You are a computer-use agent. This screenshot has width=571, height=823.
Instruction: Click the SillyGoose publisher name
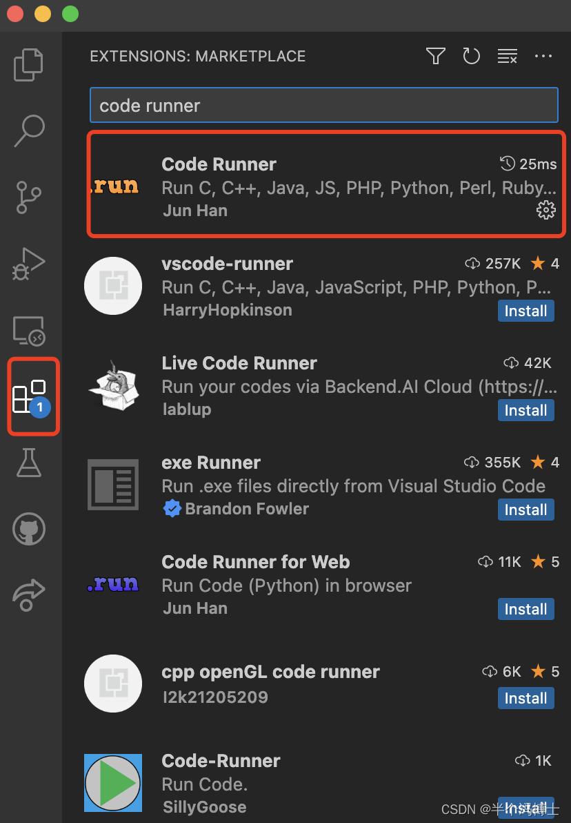coord(205,806)
